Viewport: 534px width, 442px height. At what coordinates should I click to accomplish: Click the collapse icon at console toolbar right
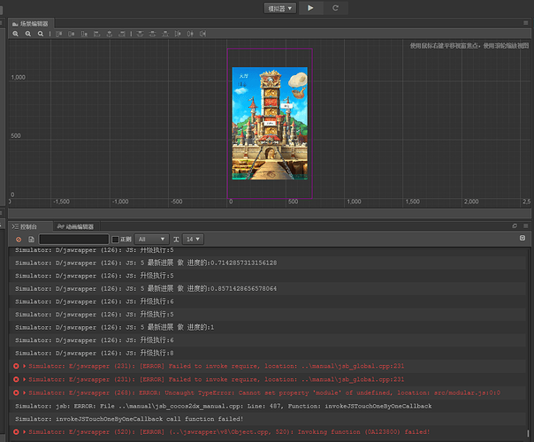pyautogui.click(x=522, y=238)
